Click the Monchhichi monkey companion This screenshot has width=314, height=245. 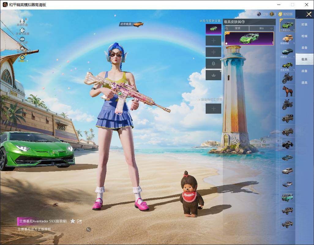(x=192, y=194)
